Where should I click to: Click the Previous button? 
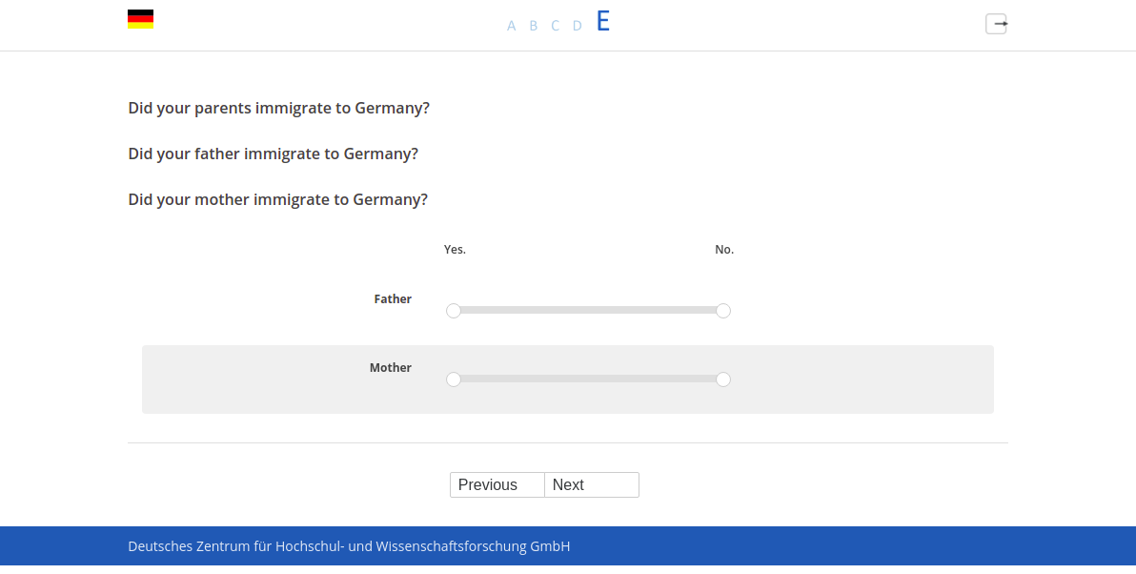tap(497, 485)
